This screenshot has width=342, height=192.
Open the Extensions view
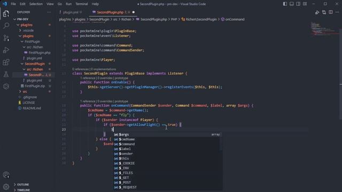tap(6, 62)
